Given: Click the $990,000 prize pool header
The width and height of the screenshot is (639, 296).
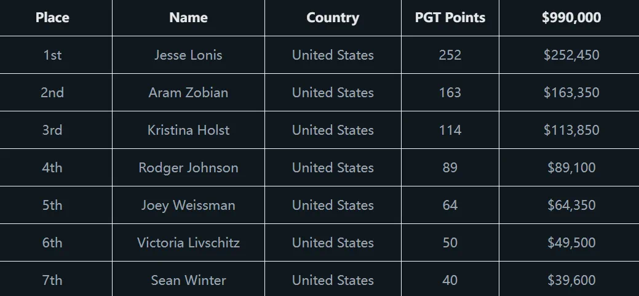Looking at the screenshot, I should 571,18.
